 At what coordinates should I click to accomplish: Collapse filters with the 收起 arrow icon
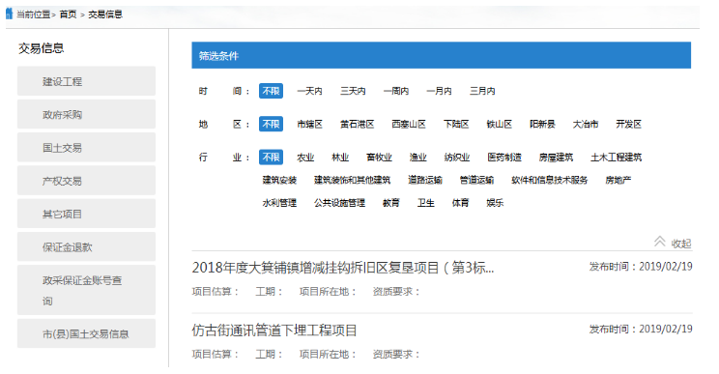pos(659,242)
